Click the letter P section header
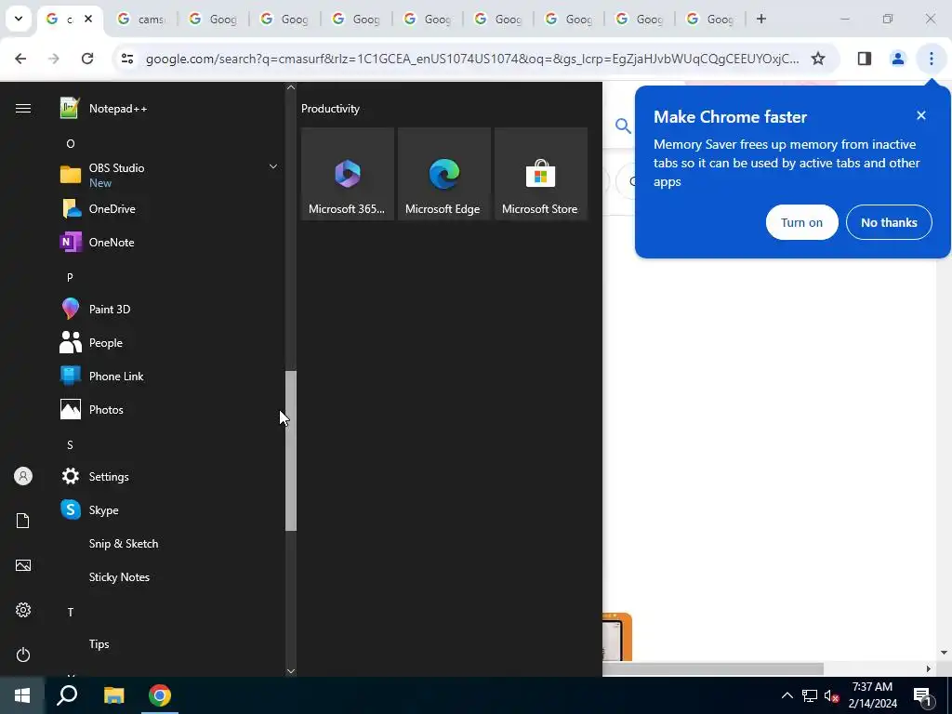952x714 pixels. coord(70,277)
